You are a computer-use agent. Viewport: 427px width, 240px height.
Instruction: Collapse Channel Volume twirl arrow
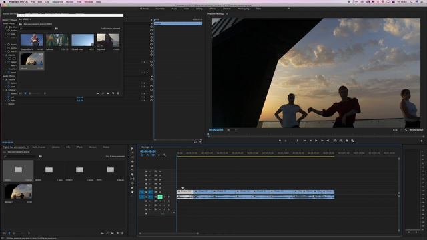click(x=4, y=90)
